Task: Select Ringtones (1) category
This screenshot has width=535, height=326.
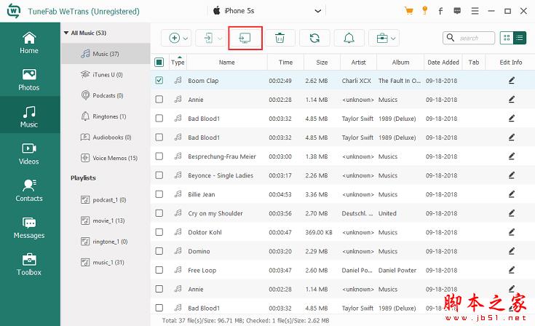Action: click(x=106, y=116)
